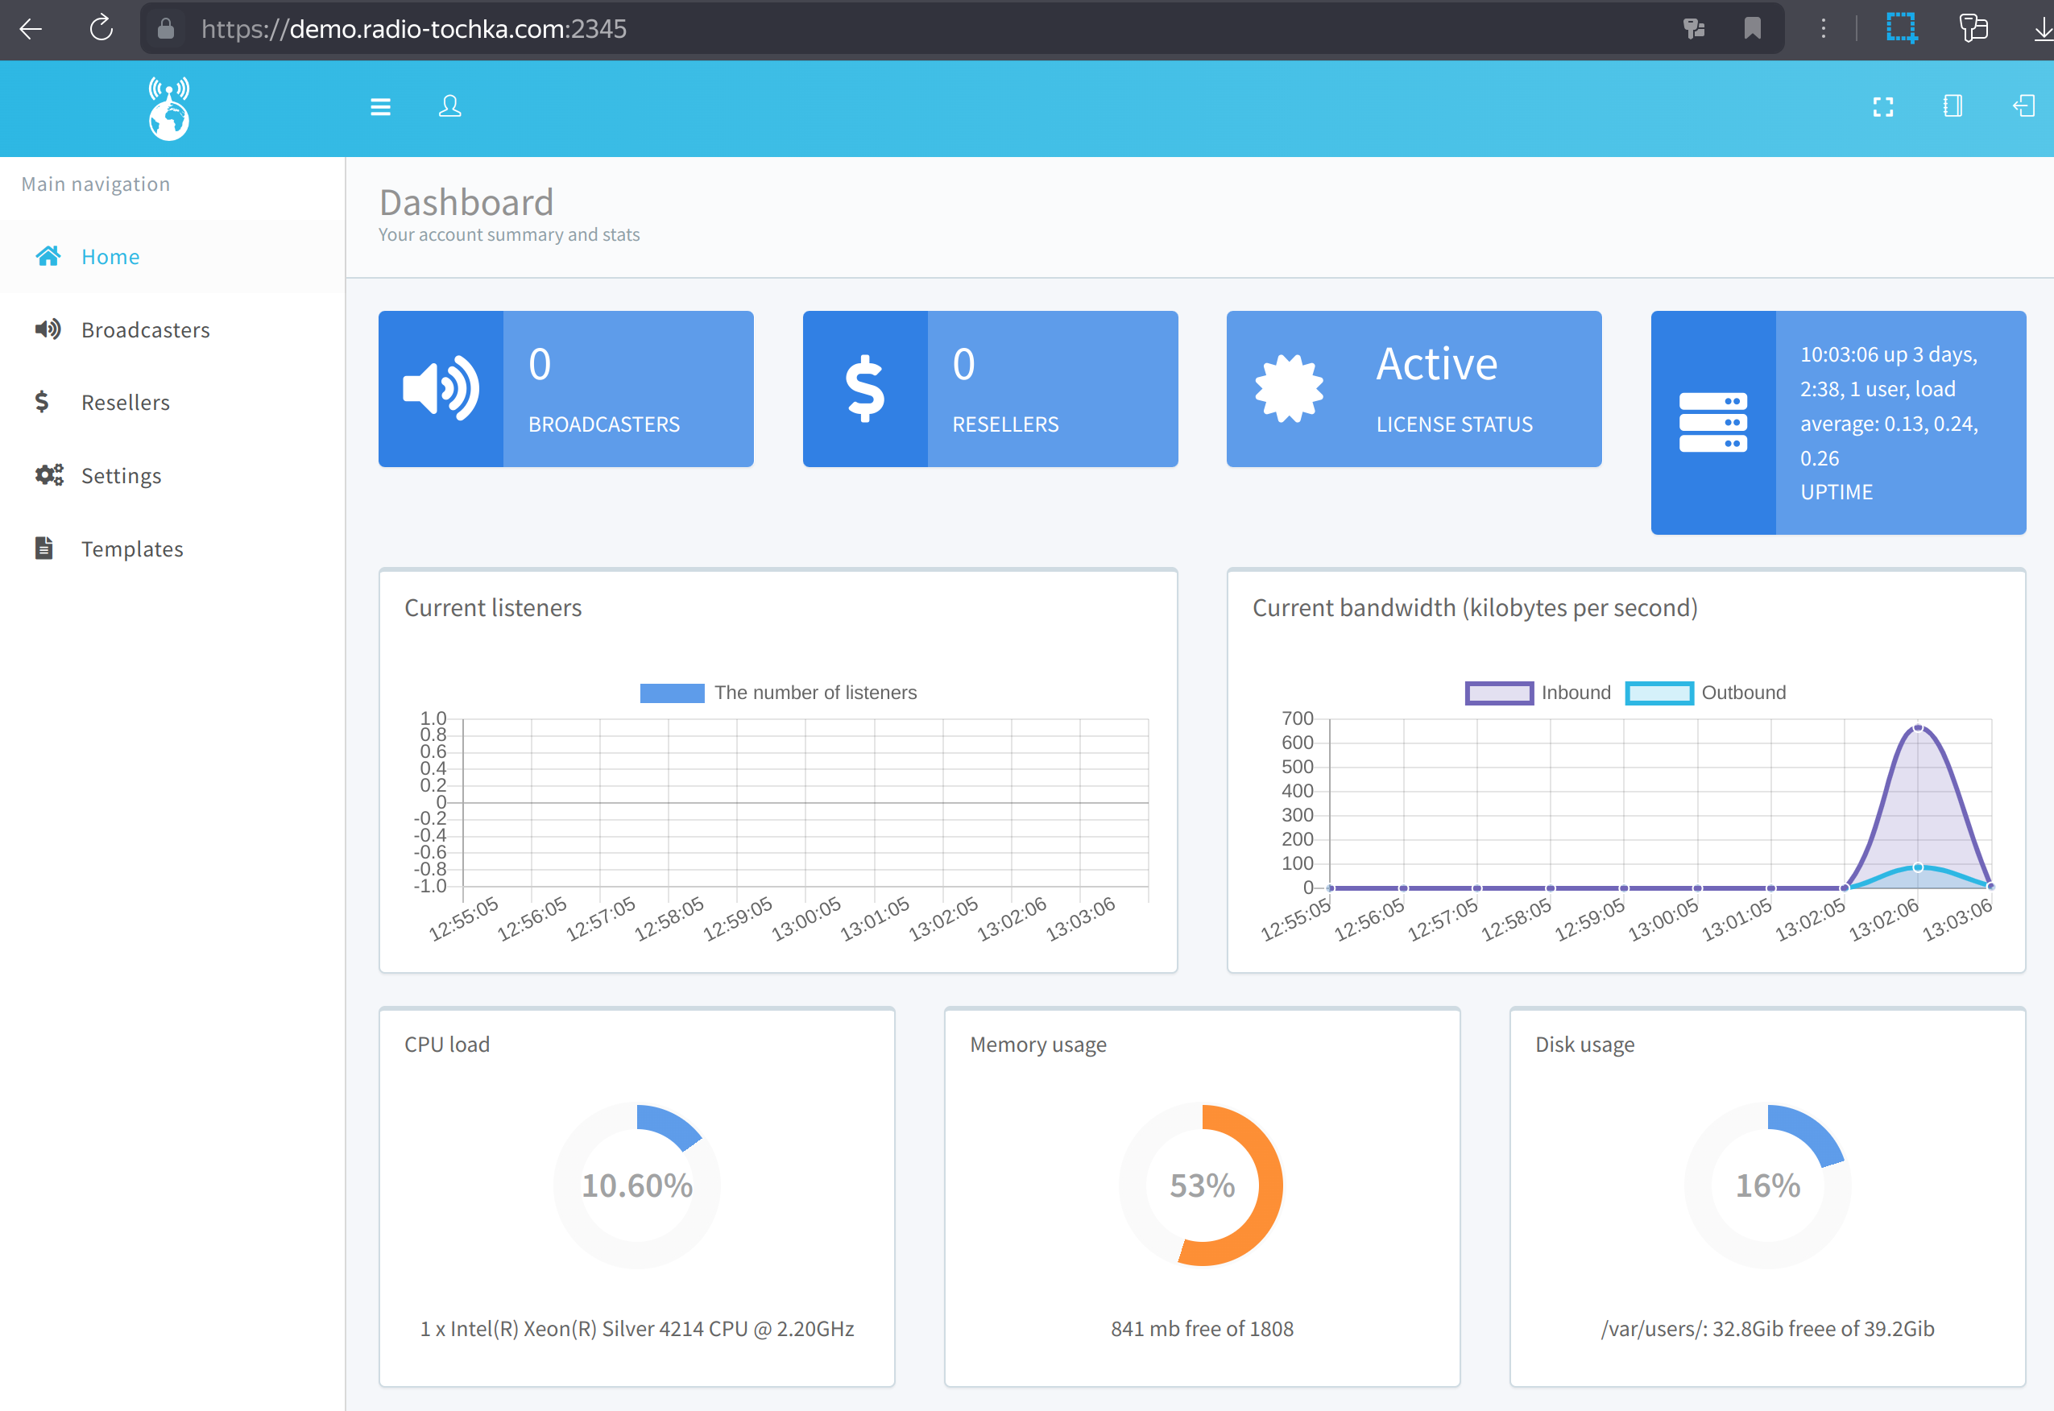2054x1411 pixels.
Task: Click the Memory usage 53% gauge
Action: [1201, 1185]
